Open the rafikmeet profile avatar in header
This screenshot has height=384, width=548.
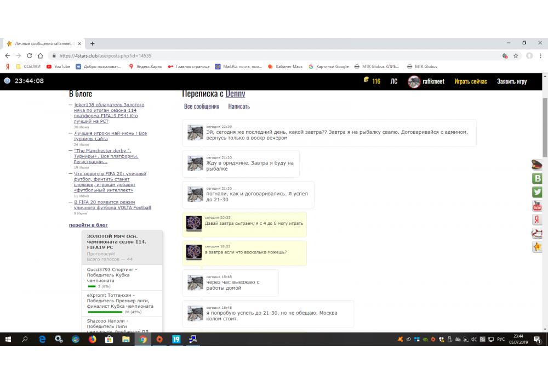pos(414,81)
